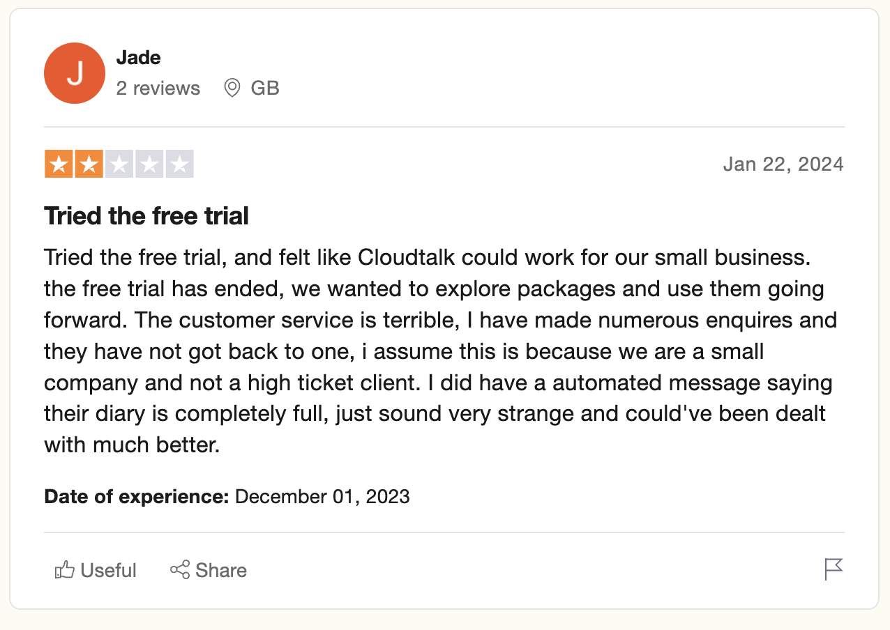Click the fourth grey rating star
The height and width of the screenshot is (630, 890).
(149, 164)
